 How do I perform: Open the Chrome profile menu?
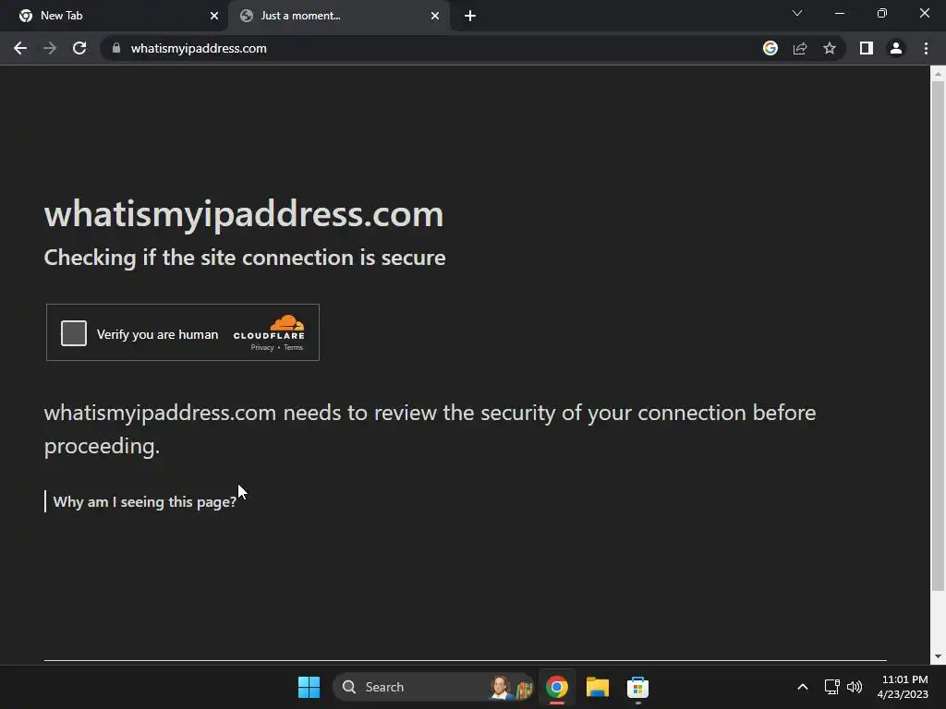tap(896, 48)
